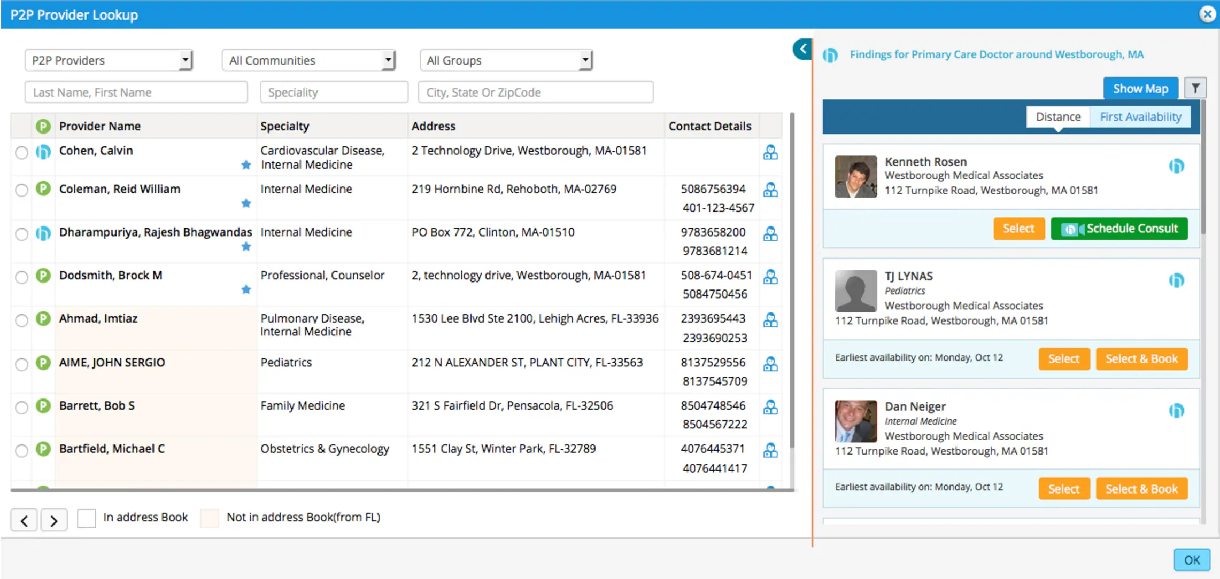
Task: Click the provider details icon on Cohen, Calvin's row
Action: click(770, 153)
